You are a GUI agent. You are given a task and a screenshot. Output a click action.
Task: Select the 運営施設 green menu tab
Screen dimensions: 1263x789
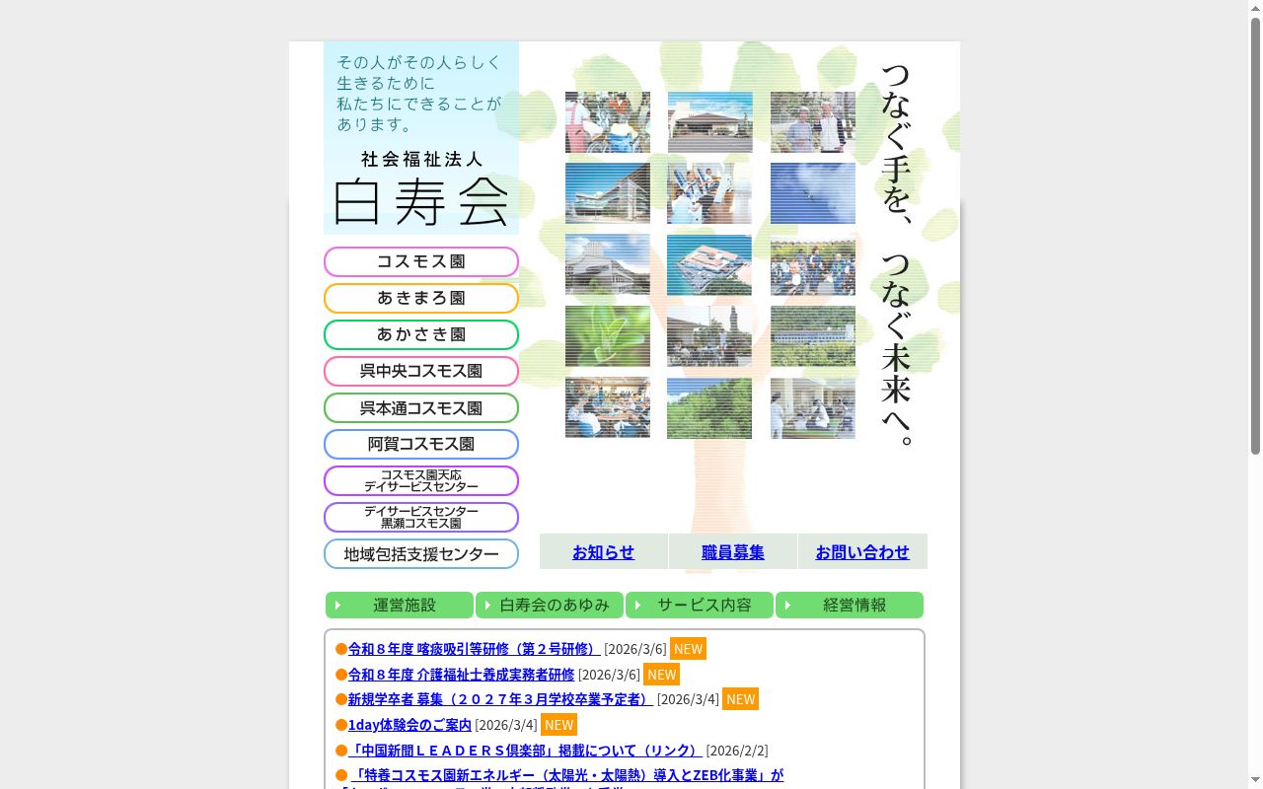(x=400, y=605)
